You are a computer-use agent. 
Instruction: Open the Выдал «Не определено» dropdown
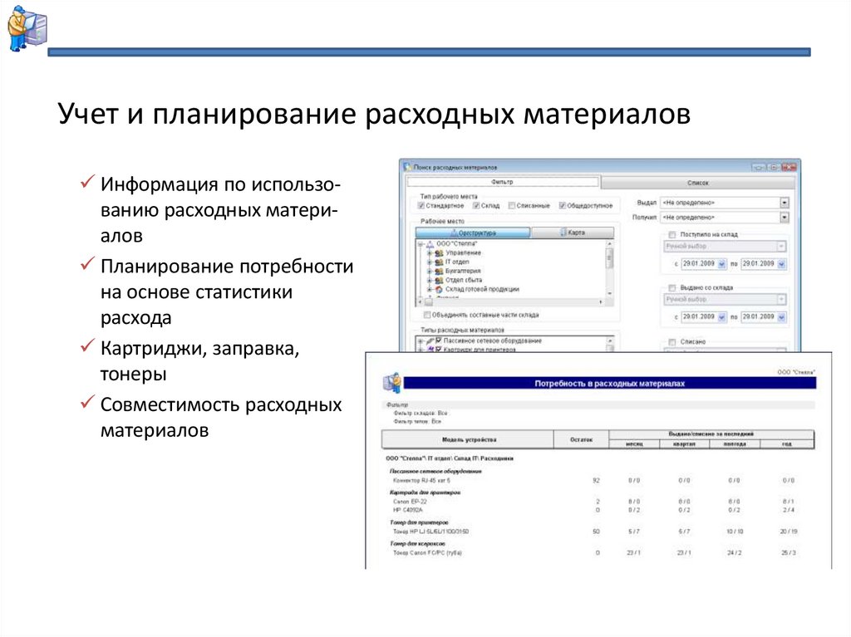(783, 202)
